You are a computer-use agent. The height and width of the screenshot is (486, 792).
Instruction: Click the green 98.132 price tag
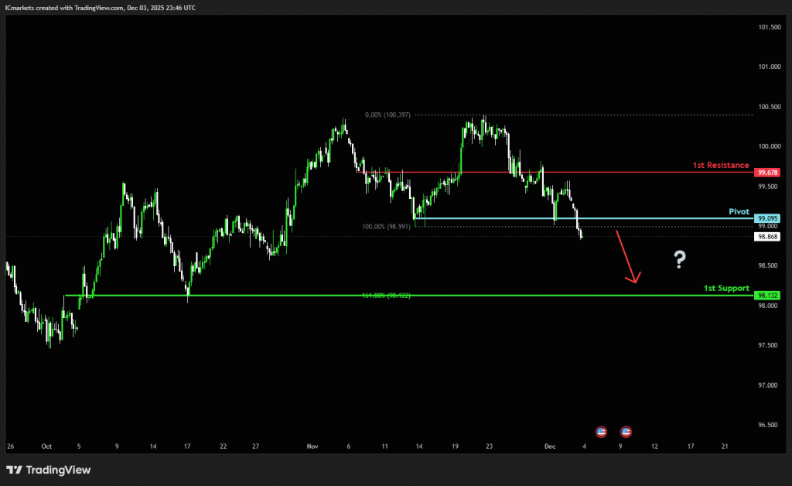[768, 296]
